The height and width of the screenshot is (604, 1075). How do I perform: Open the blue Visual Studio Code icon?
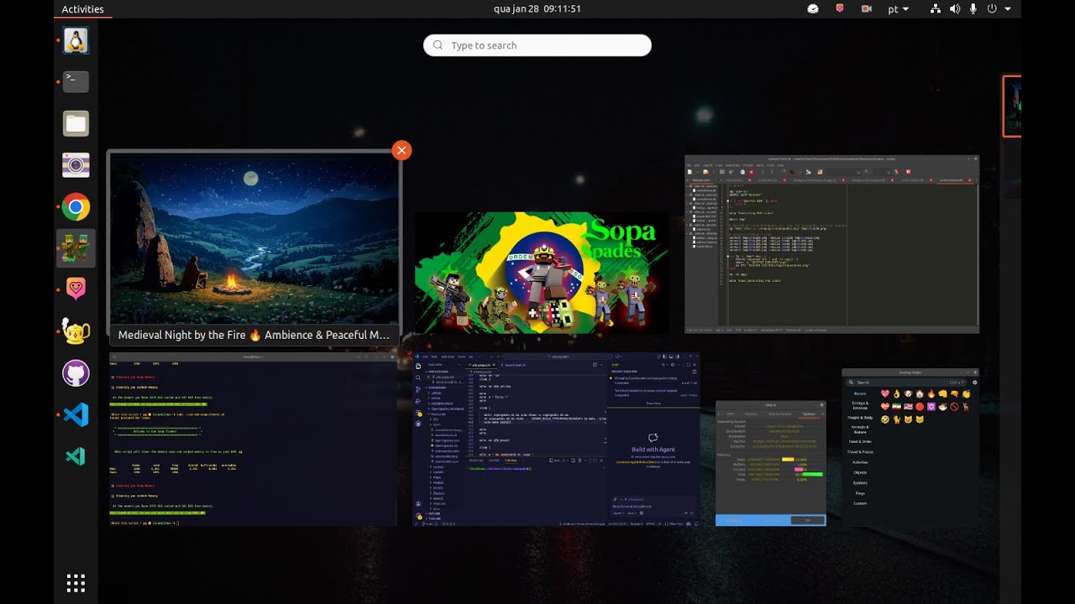click(76, 414)
